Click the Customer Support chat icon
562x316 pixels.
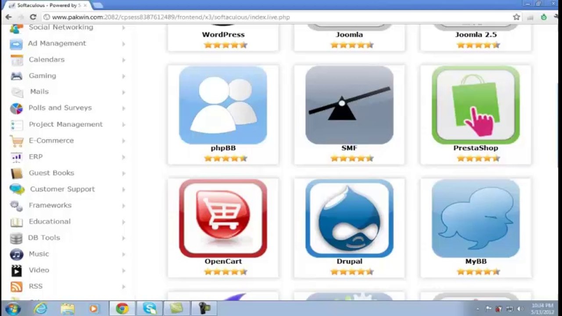(x=17, y=190)
